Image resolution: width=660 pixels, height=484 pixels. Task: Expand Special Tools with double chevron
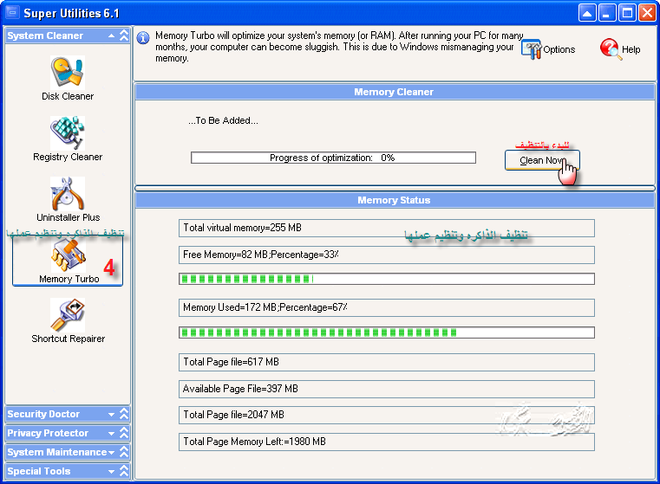tap(124, 471)
